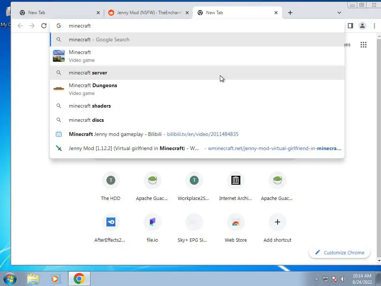Open Workplace2S shortcut
381x286 pixels.
coord(194,186)
